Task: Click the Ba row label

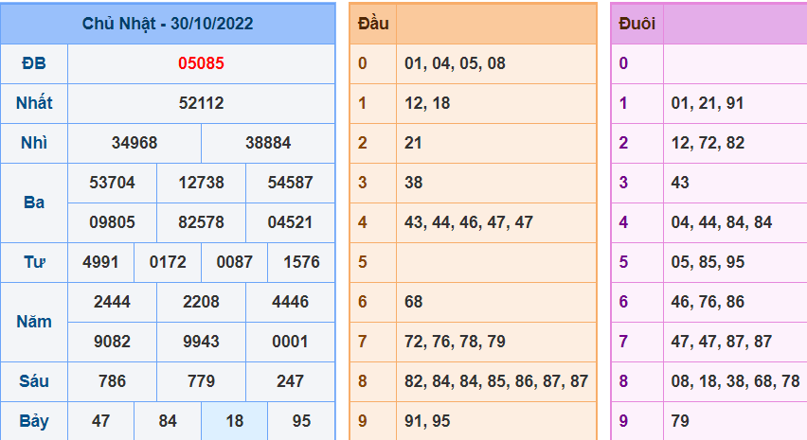Action: pyautogui.click(x=34, y=202)
